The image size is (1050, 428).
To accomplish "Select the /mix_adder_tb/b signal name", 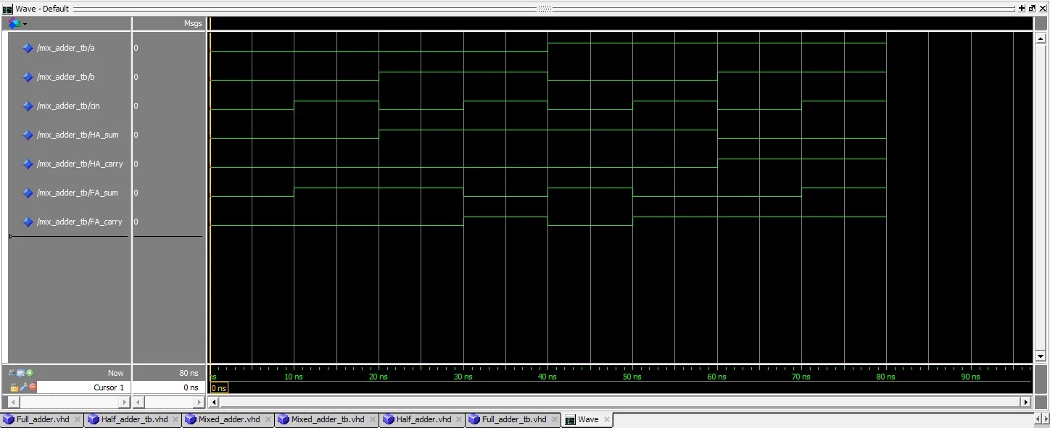I will [x=66, y=77].
